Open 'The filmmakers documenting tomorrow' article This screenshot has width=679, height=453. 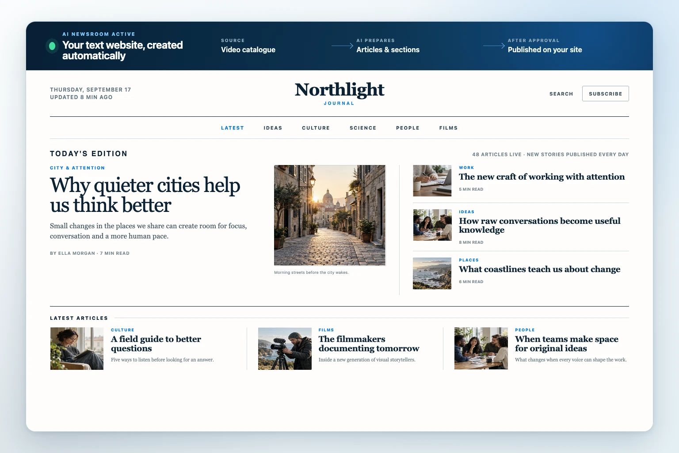coord(369,344)
